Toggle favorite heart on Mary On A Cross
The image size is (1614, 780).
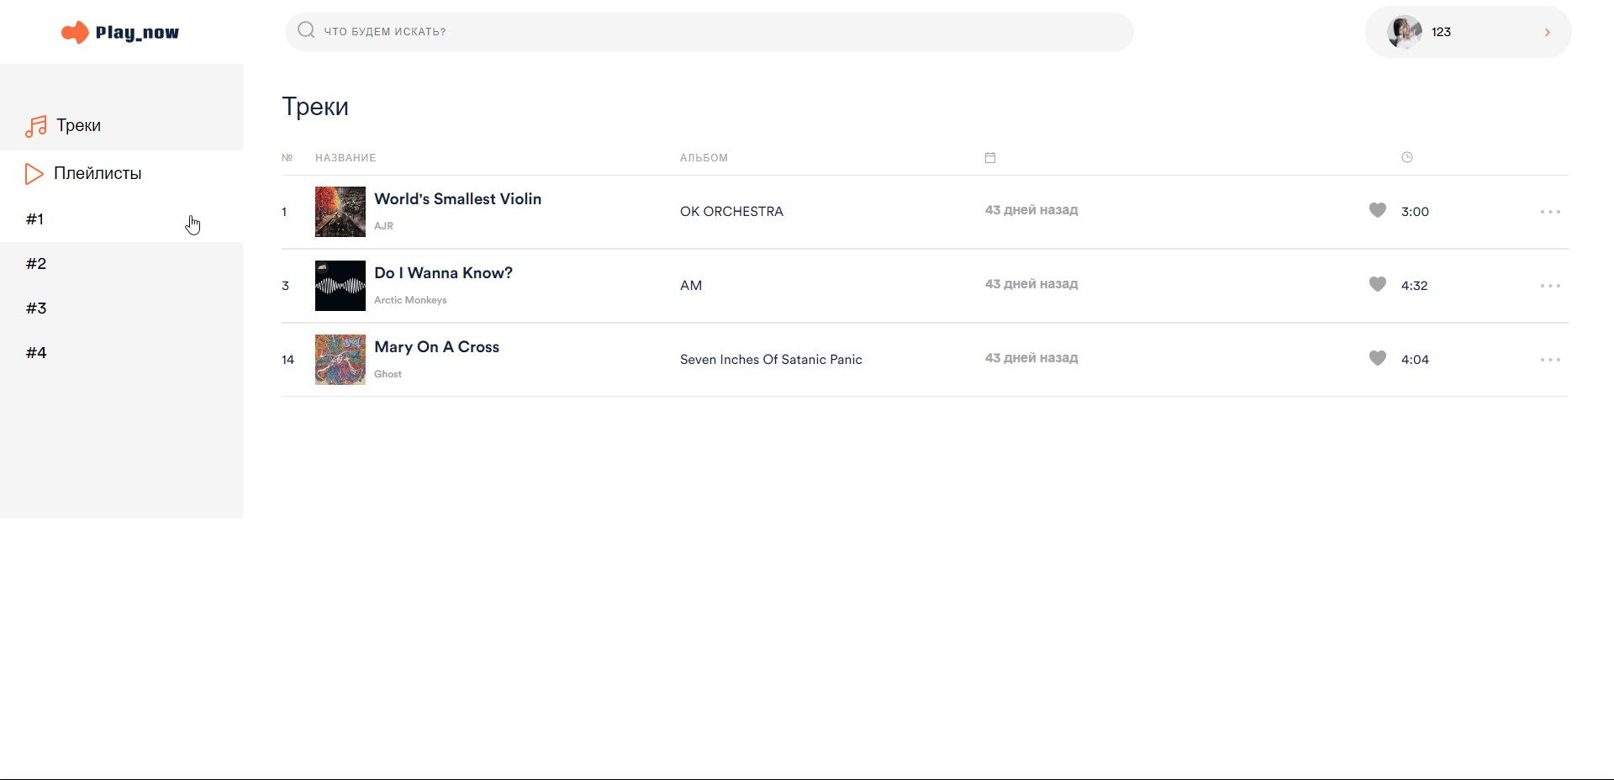1377,358
